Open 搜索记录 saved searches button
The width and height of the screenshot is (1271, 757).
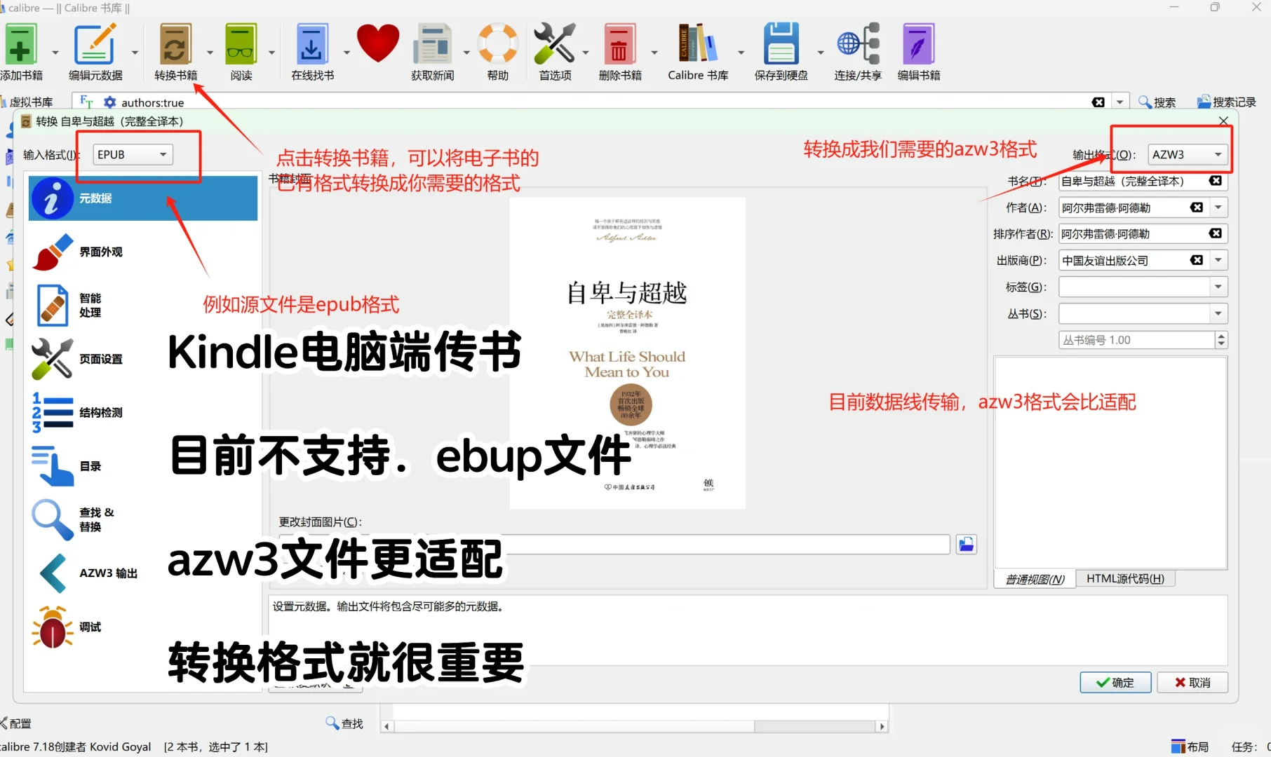[1226, 102]
